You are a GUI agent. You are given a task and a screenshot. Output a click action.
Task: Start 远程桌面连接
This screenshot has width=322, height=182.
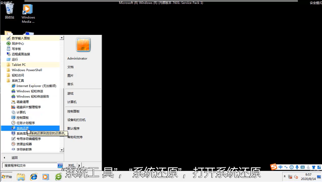(x=30, y=54)
